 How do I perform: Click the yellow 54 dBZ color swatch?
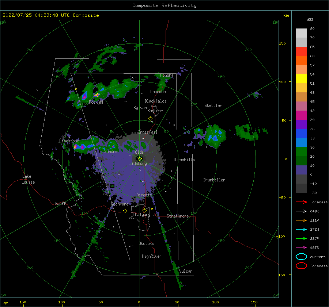point(301,78)
